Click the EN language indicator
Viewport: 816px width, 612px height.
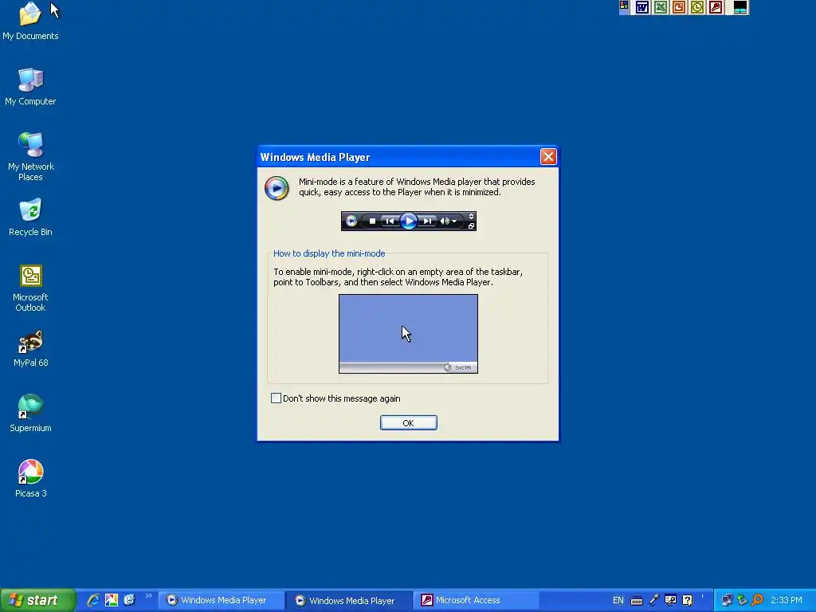618,600
